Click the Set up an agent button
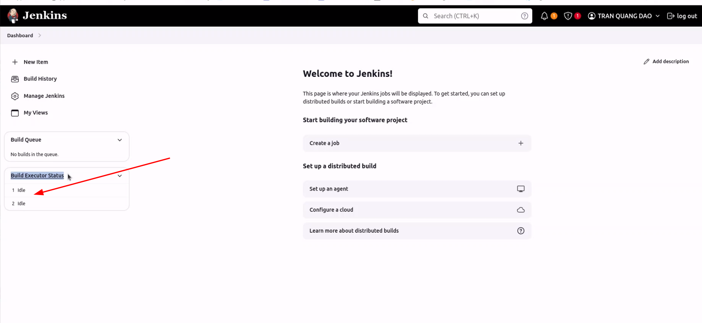The width and height of the screenshot is (702, 323). (x=417, y=189)
